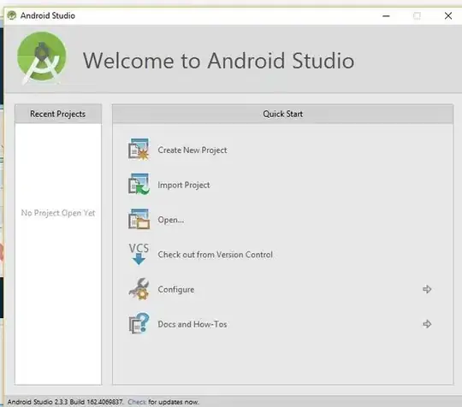
Task: Click the Recent Projects header
Action: [58, 114]
